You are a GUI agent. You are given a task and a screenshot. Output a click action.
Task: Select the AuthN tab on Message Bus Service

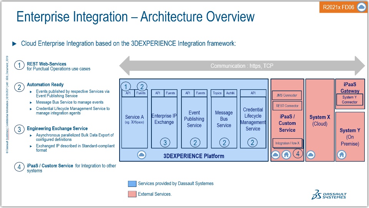click(230, 93)
